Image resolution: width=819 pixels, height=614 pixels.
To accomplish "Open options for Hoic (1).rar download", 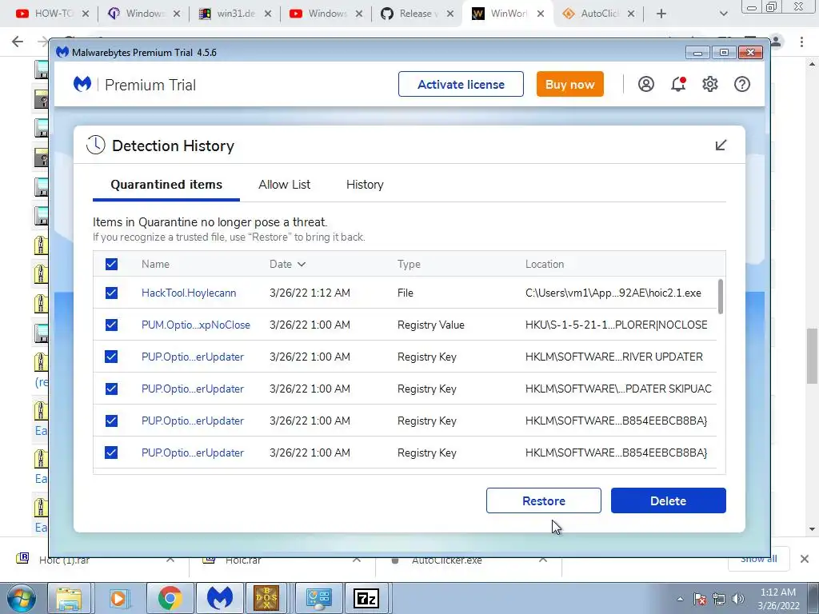I will point(170,560).
